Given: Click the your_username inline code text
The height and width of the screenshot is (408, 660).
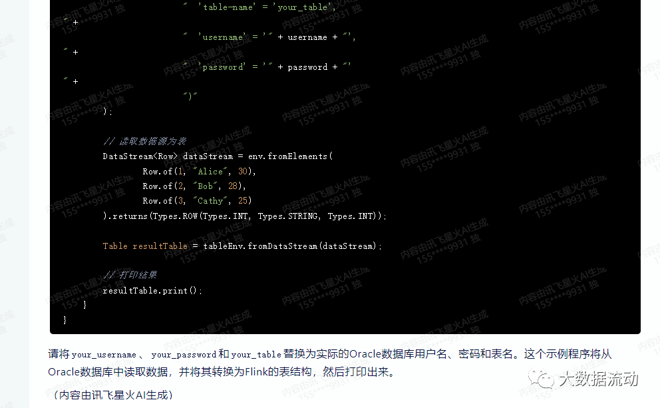Looking at the screenshot, I should (104, 355).
